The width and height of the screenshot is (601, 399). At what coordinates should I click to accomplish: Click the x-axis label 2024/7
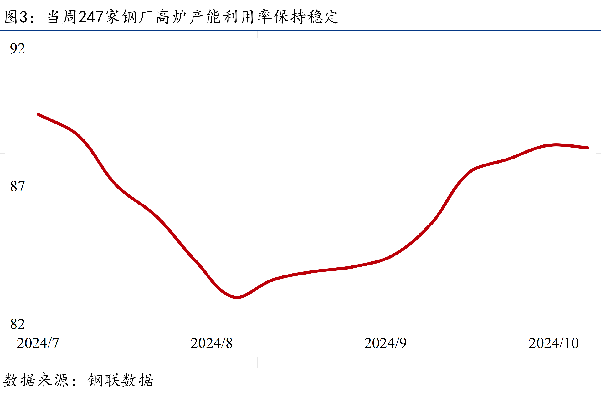[x=38, y=343]
